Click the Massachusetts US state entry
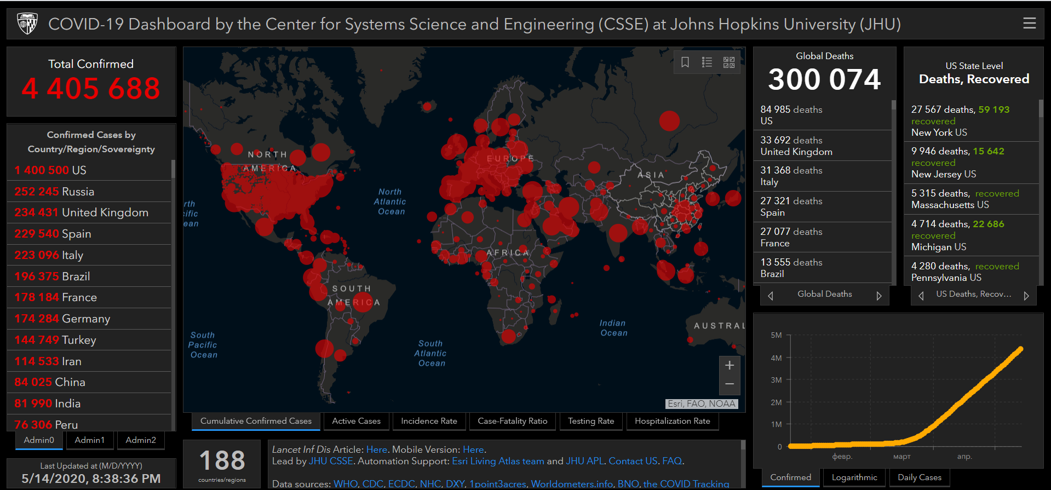1051x490 pixels. [x=972, y=199]
